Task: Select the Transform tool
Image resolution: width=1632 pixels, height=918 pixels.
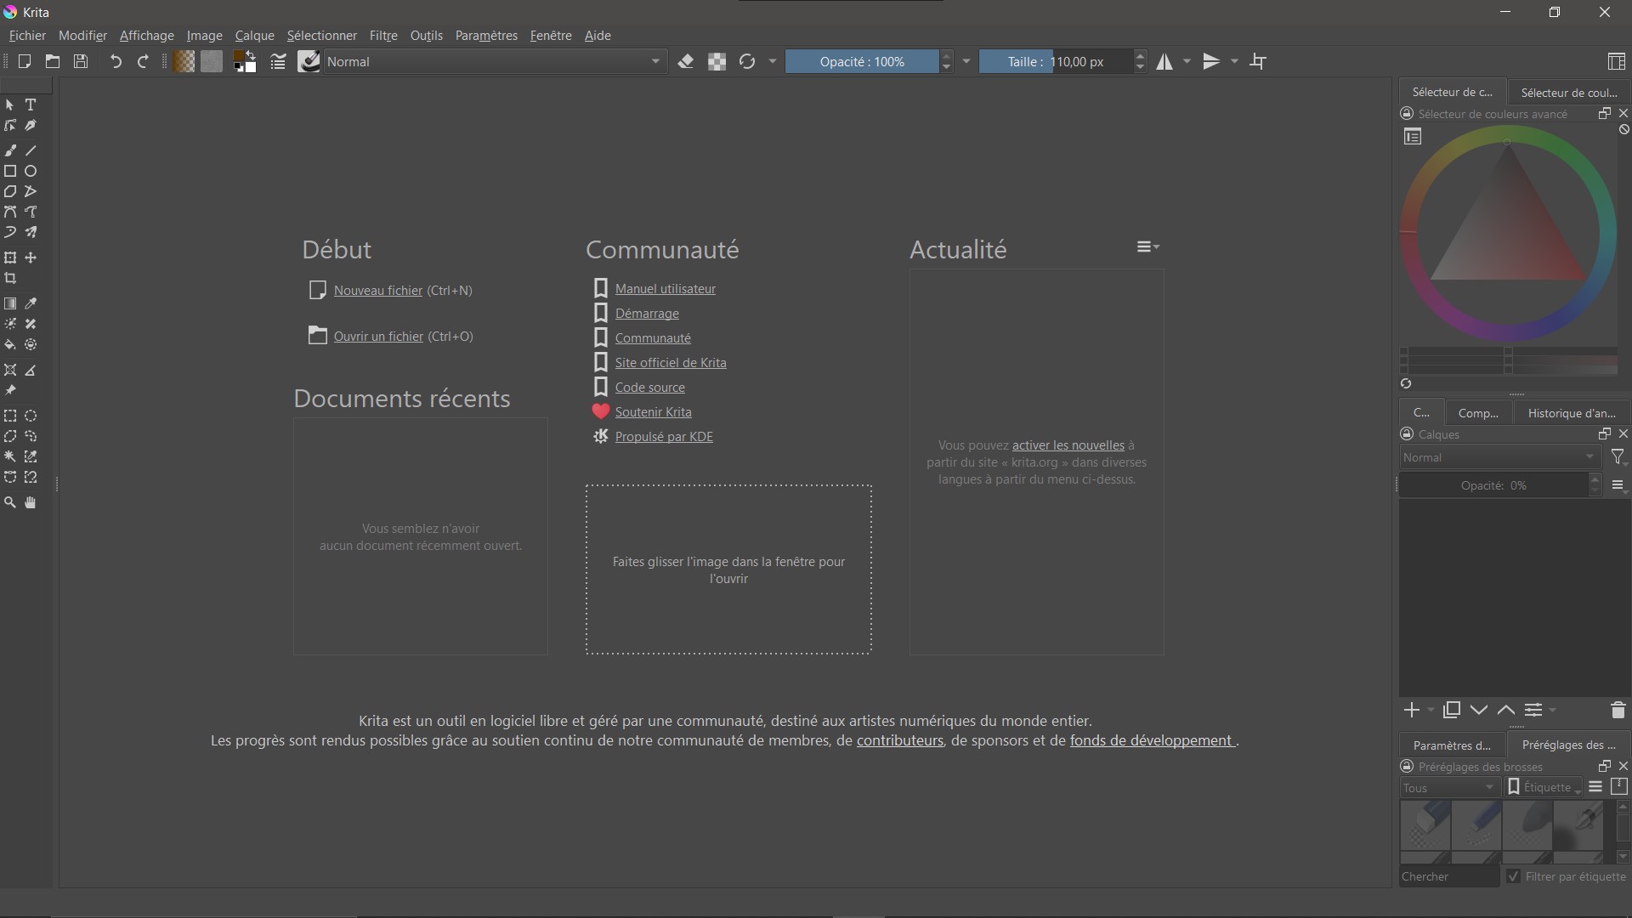Action: [10, 258]
